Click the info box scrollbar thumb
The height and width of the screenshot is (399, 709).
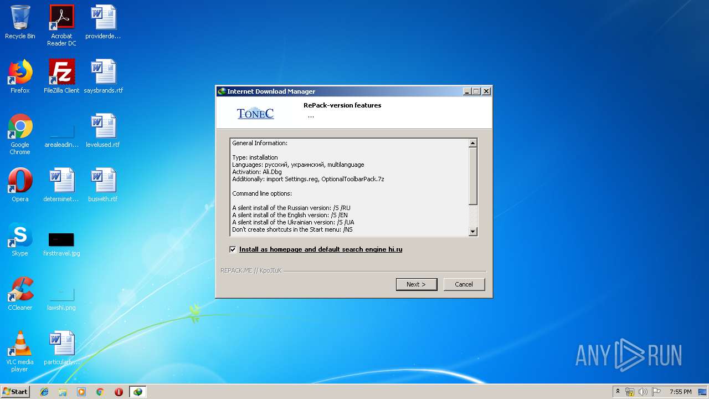click(x=472, y=176)
